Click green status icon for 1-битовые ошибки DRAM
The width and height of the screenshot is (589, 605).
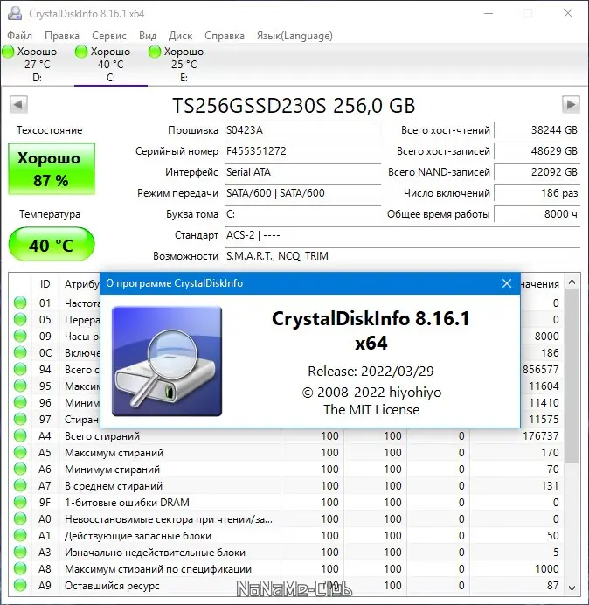click(20, 503)
